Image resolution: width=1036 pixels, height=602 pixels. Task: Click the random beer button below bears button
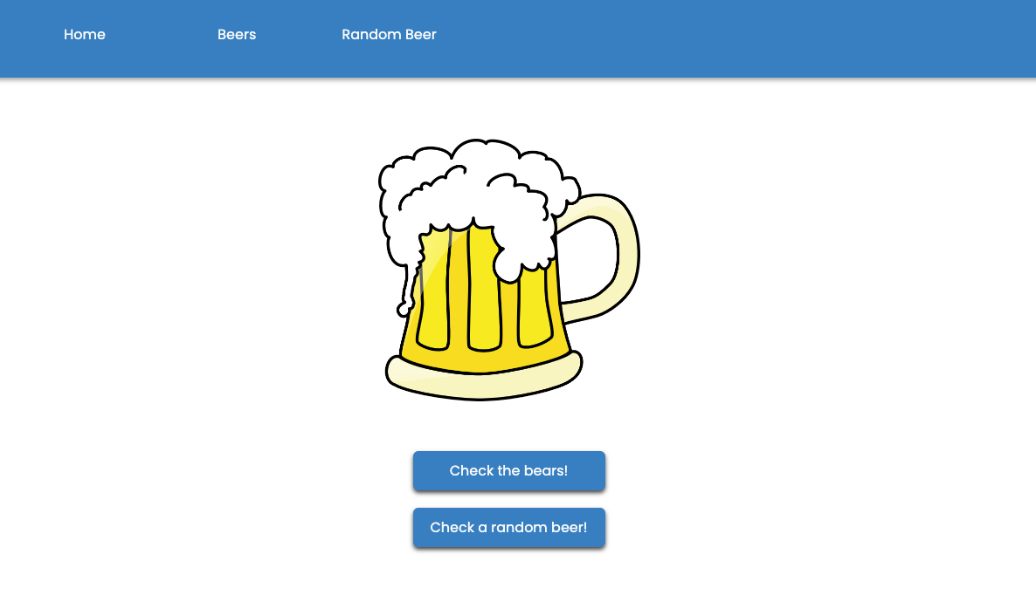[509, 528]
